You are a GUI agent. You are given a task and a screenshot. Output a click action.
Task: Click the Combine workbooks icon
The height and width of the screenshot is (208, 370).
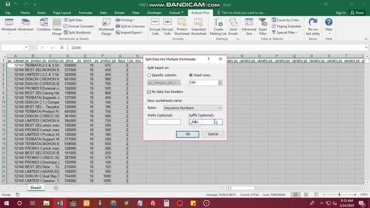click(x=44, y=25)
